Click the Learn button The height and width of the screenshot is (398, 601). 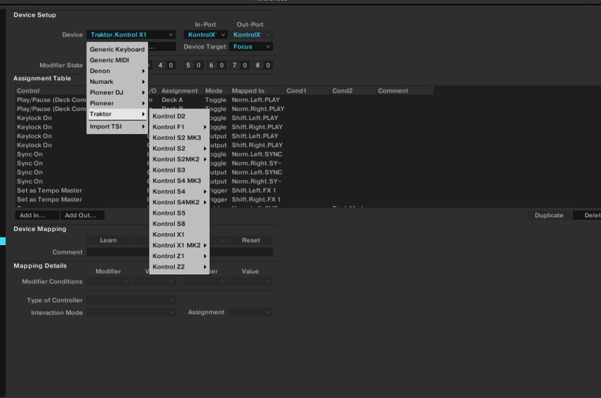(x=109, y=240)
